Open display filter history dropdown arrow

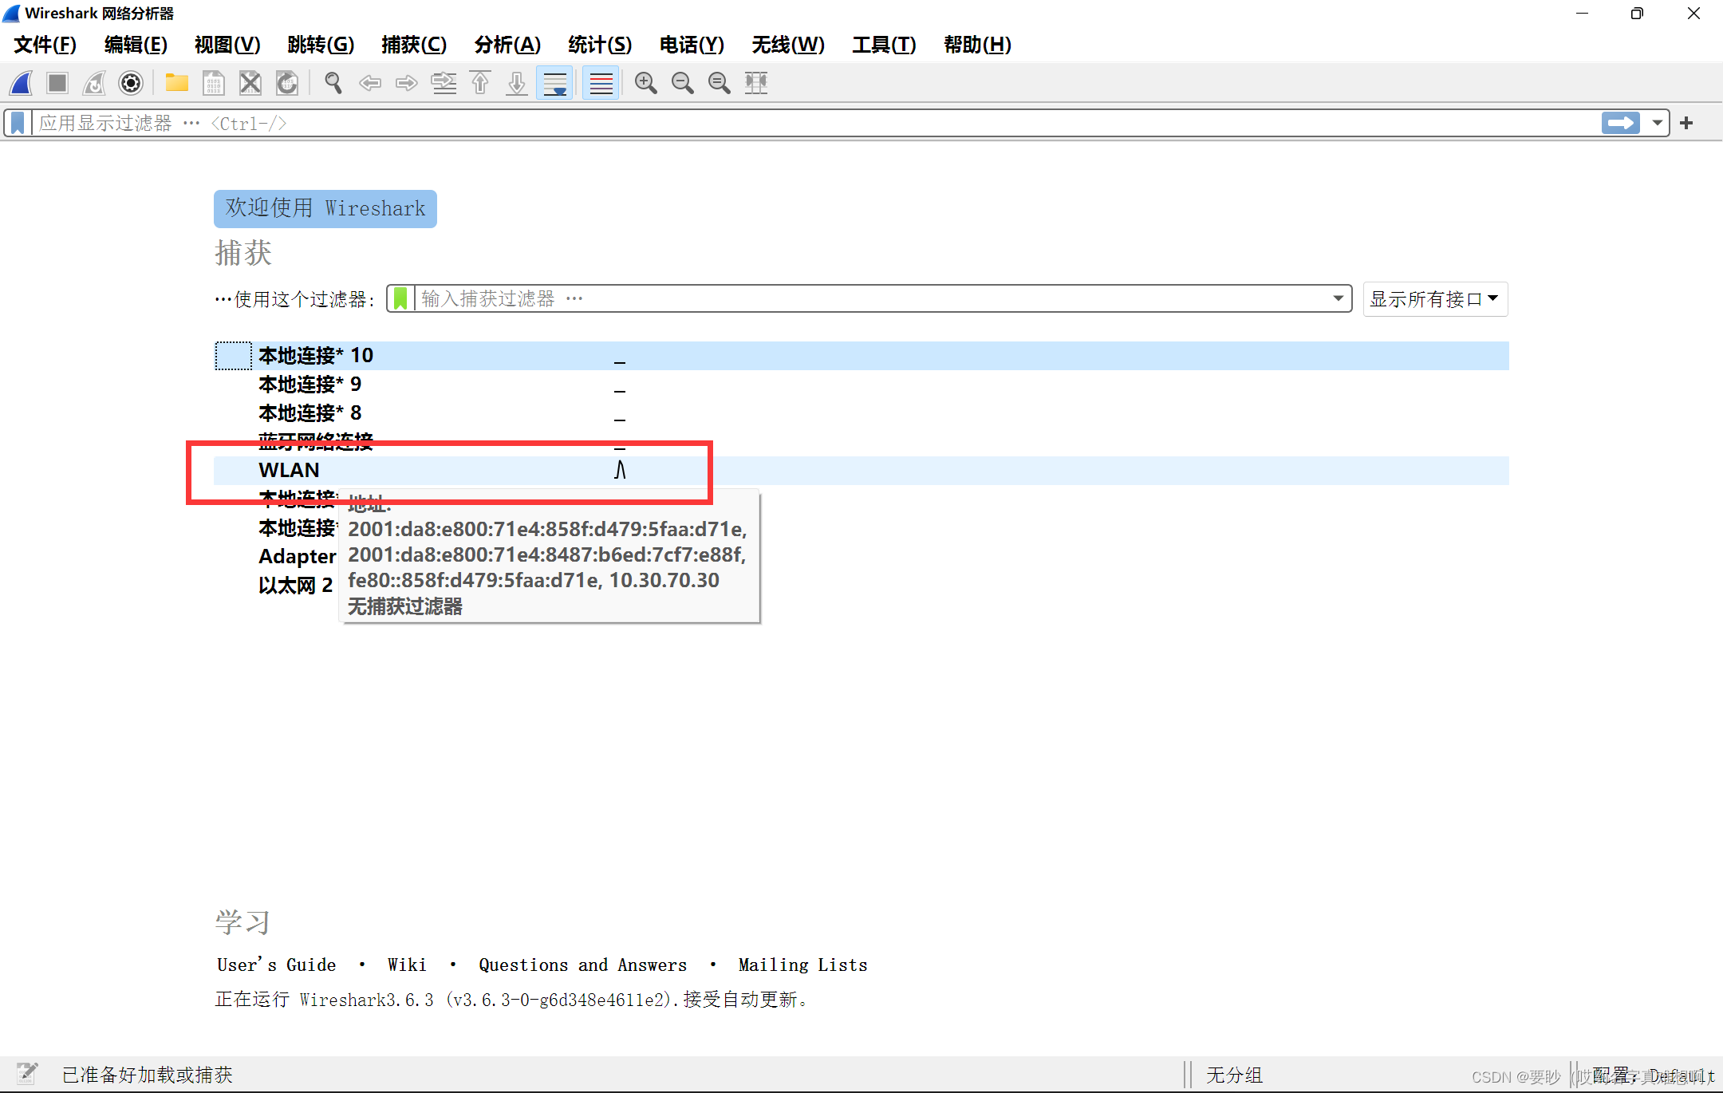[1657, 123]
